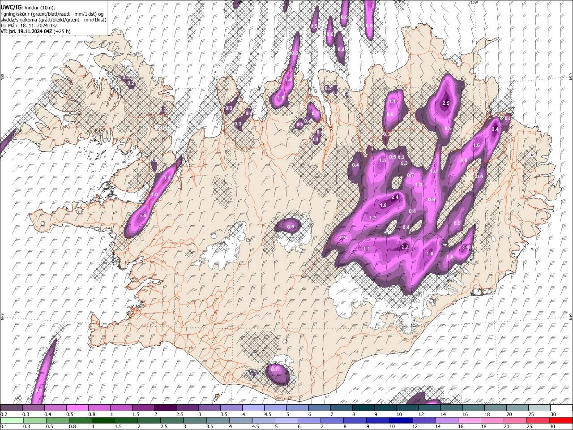Click the 'rigning/skúrir' description line
The image size is (573, 430).
click(x=52, y=13)
